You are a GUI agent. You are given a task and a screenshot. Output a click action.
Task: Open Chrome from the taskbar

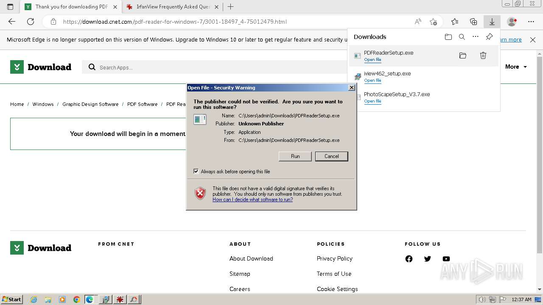coord(76,299)
